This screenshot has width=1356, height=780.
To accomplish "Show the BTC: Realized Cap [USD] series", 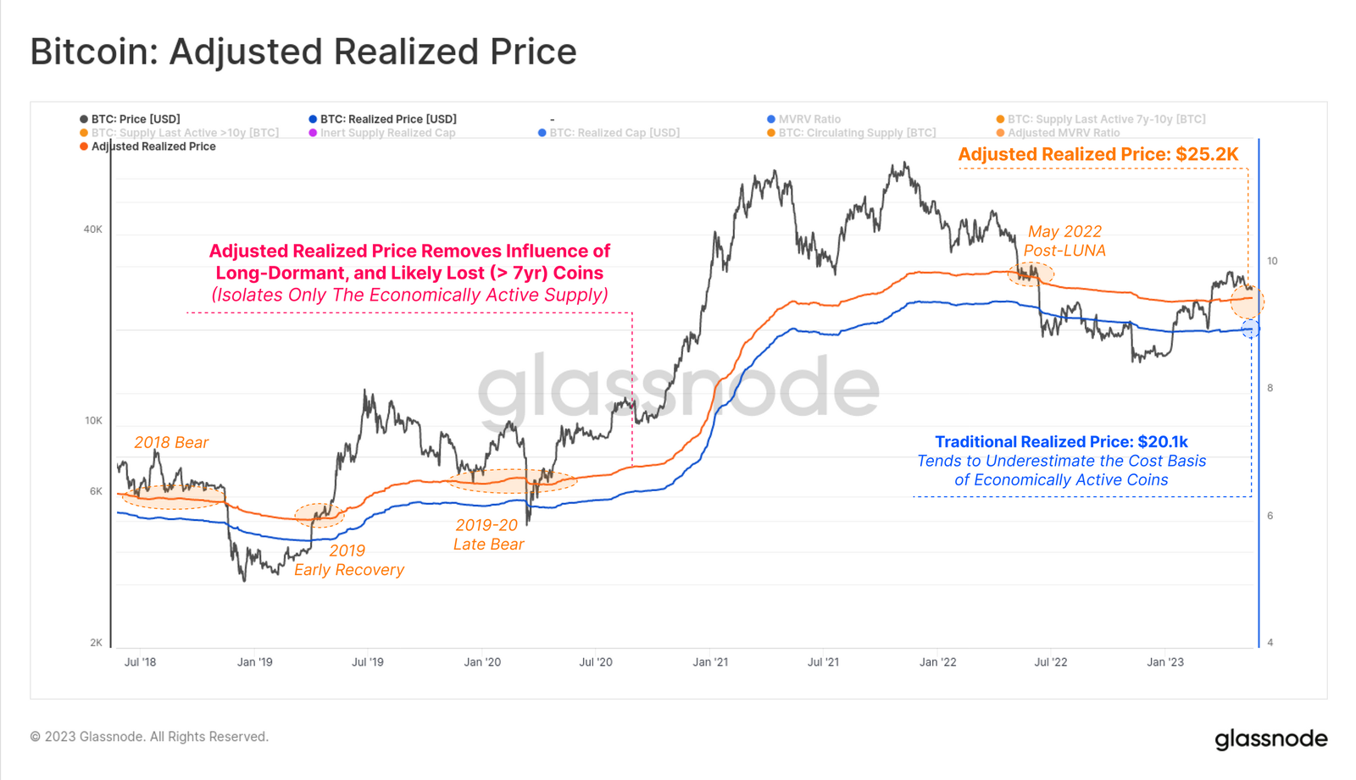I will (609, 133).
